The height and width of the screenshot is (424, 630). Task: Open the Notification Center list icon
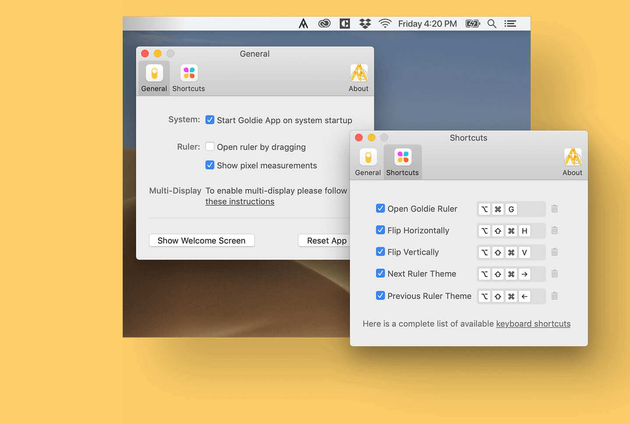[x=510, y=24]
